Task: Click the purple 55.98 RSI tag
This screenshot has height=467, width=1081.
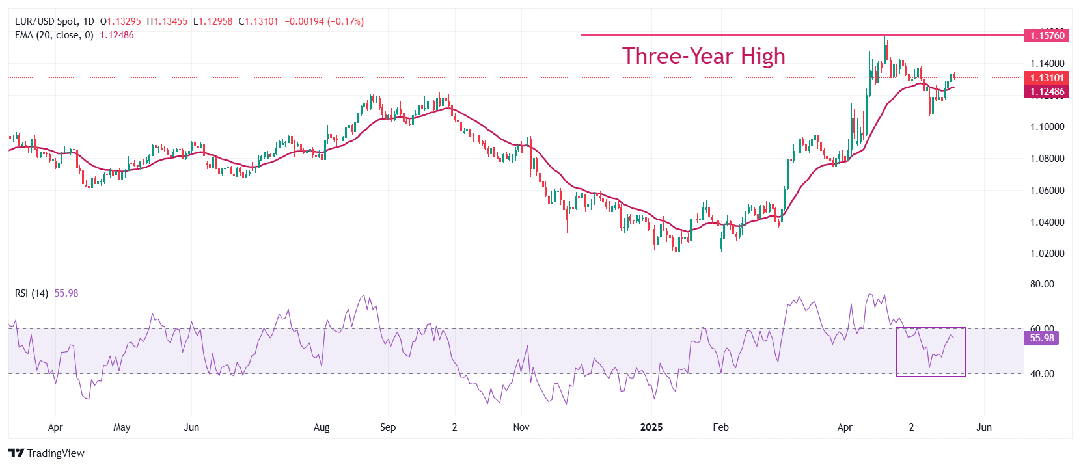Action: [x=1041, y=338]
